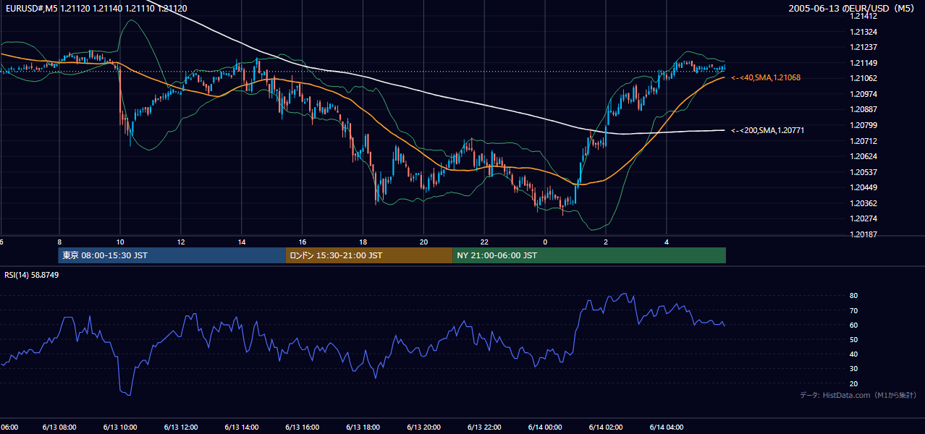
Task: Click the 40,SMA,1.21068 orange label
Action: click(766, 77)
